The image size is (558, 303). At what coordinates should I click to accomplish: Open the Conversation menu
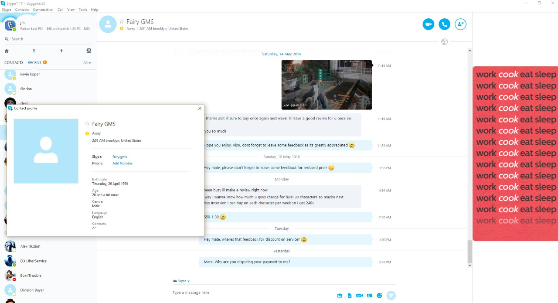click(x=43, y=10)
